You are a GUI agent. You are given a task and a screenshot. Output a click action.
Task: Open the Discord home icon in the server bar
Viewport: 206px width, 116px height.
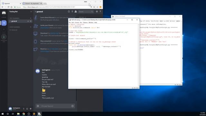4,13
